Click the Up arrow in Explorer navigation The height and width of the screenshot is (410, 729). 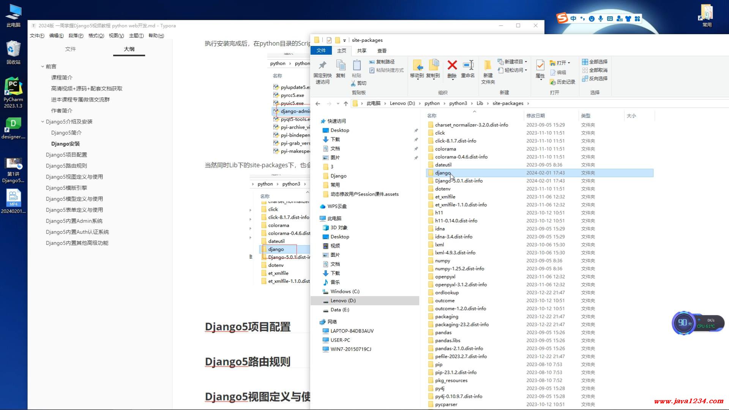(346, 104)
